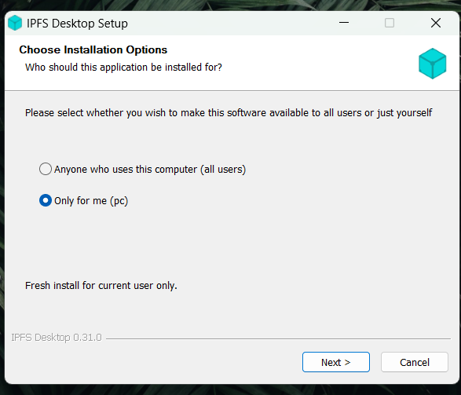Image resolution: width=461 pixels, height=395 pixels.
Task: Minimize the IPFS Desktop Setup window
Action: [344, 23]
